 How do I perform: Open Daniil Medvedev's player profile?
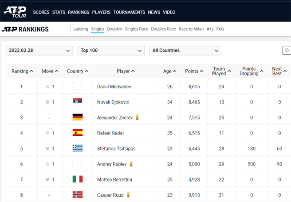115,87
